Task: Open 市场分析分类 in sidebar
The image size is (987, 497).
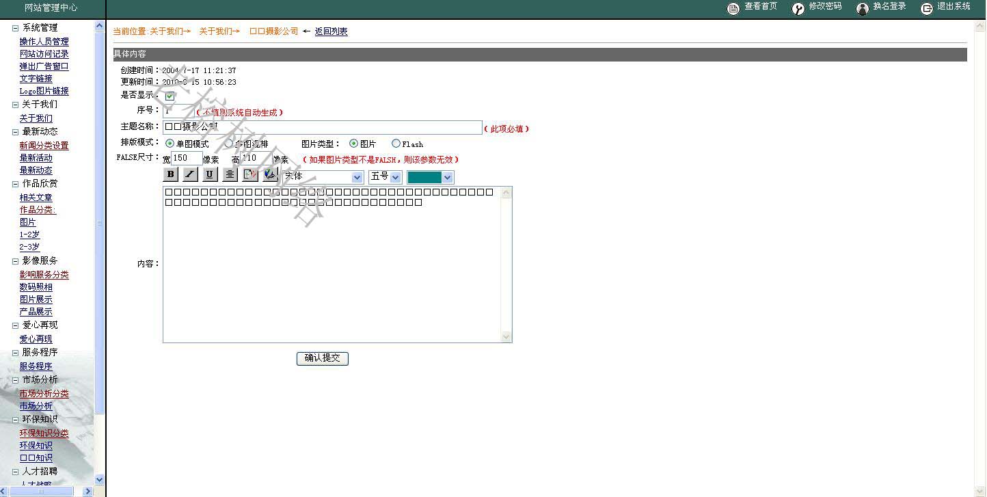Action: click(x=44, y=394)
